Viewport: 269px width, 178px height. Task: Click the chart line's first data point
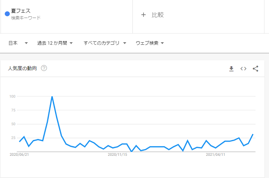pyautogui.click(x=19, y=142)
